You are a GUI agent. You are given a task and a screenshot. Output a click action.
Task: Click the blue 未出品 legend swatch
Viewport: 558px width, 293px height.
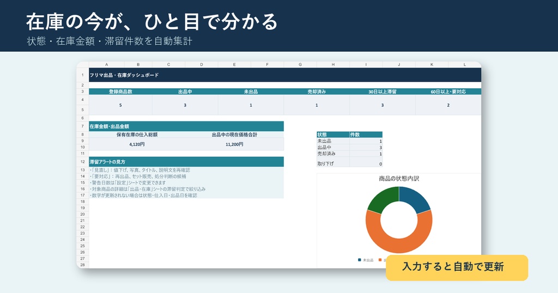360,260
